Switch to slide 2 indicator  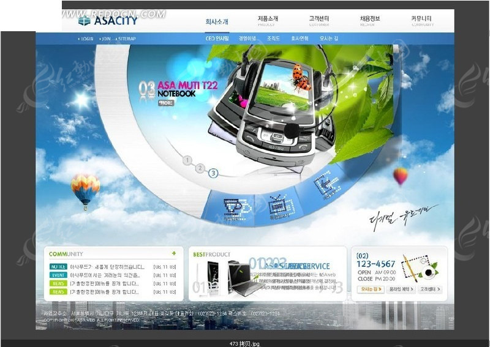(200, 168)
